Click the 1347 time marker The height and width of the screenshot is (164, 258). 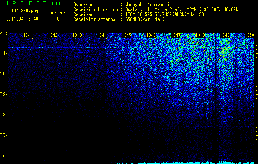(x=176, y=35)
